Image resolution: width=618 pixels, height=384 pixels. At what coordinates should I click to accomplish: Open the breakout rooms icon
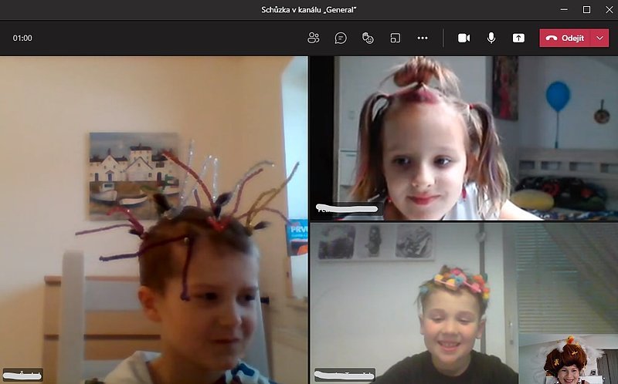[395, 38]
